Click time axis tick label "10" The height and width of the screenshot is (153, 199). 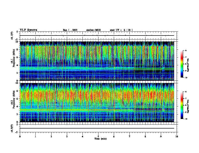point(177,136)
